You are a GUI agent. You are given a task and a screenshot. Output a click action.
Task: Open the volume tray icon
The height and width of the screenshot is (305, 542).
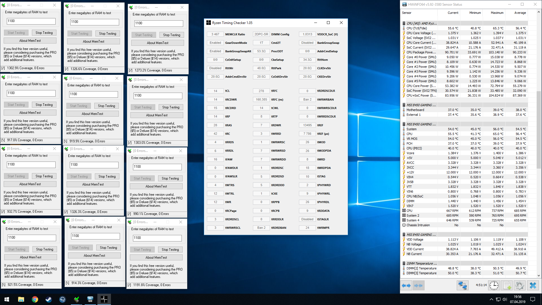(x=505, y=299)
